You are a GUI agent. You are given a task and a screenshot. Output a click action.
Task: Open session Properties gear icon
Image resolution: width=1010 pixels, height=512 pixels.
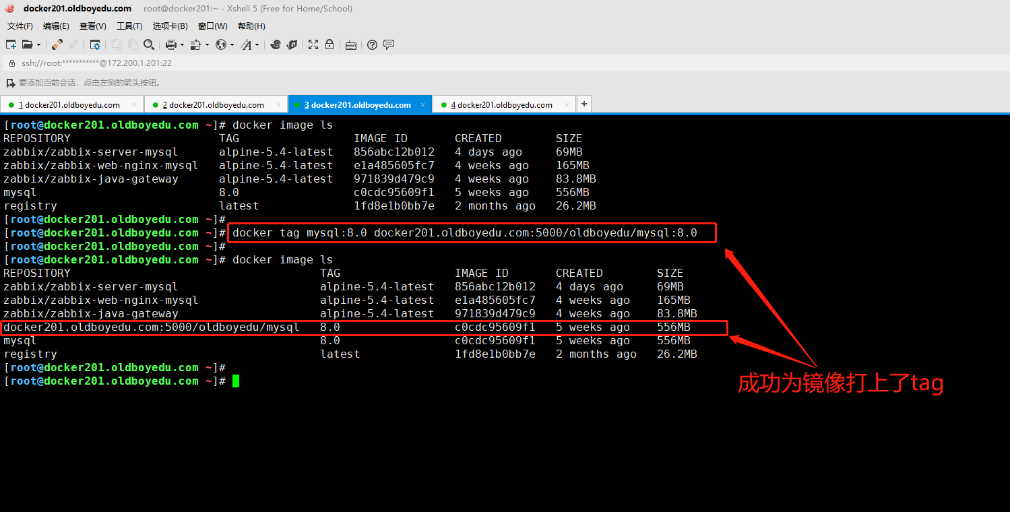95,44
